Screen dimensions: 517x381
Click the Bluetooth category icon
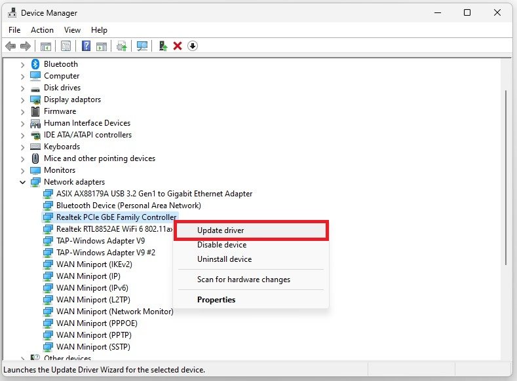click(x=35, y=64)
